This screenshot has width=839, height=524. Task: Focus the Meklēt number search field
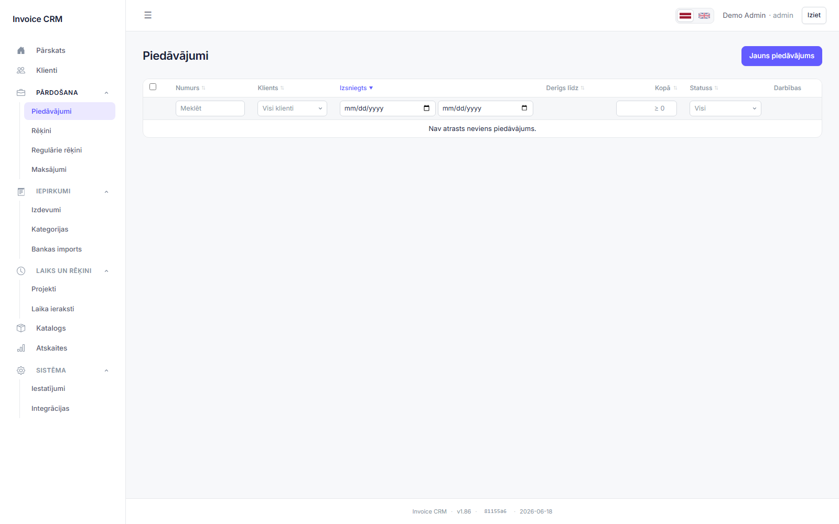tap(210, 108)
